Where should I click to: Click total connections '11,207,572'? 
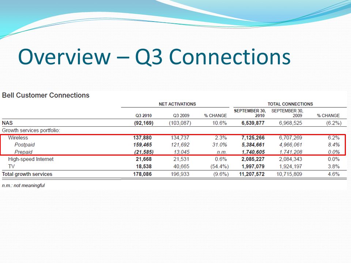[x=252, y=174]
